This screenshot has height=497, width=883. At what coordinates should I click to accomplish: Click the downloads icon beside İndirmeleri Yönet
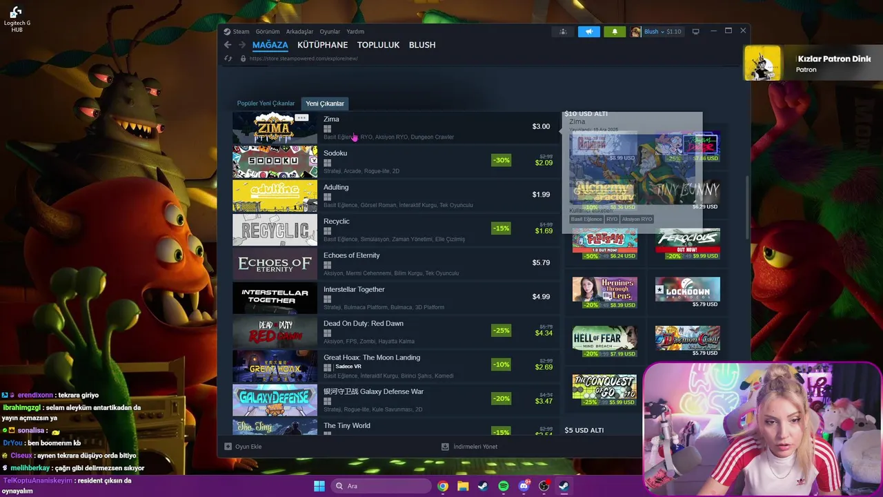pos(445,447)
